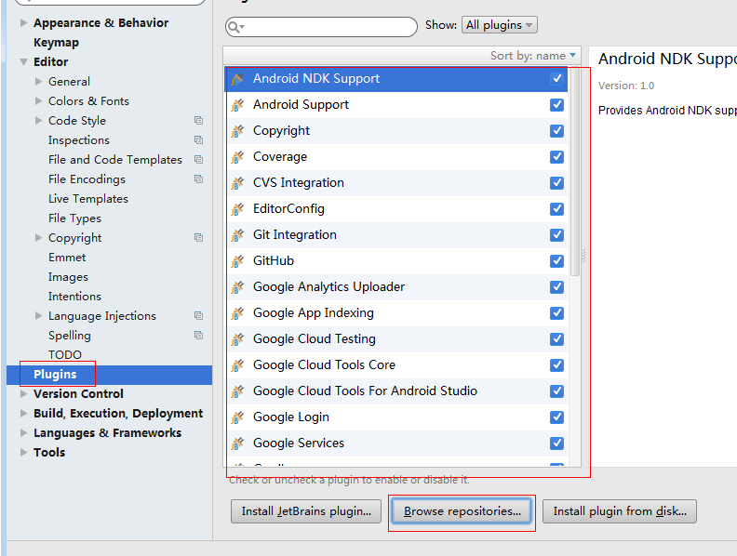Click Google Cloud Tools For Android Studio icon
The height and width of the screenshot is (556, 737).
point(238,391)
